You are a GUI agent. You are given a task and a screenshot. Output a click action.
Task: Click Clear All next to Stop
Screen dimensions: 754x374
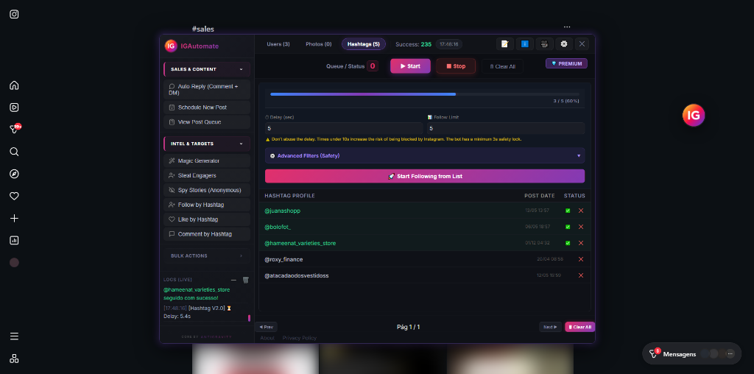point(502,66)
